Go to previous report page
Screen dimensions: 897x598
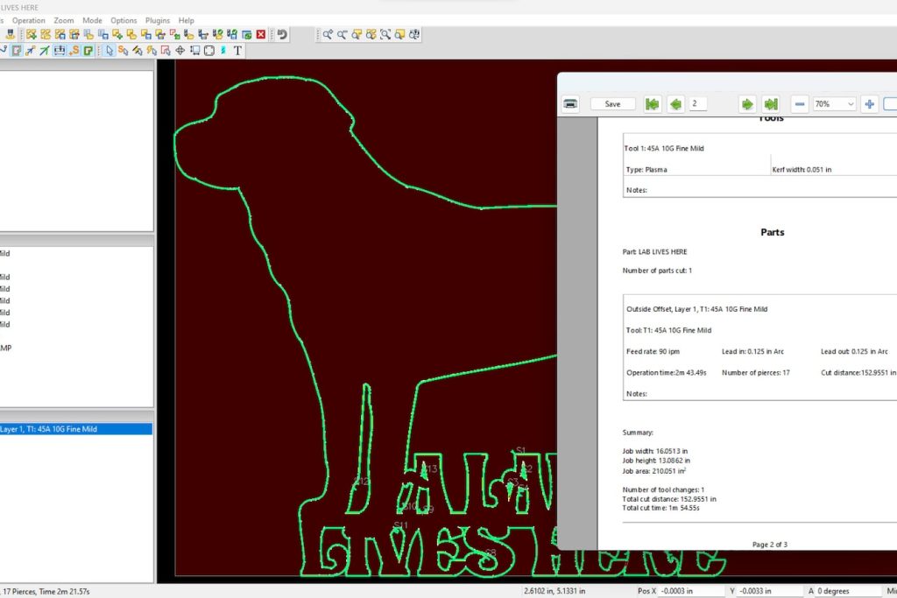tap(675, 104)
